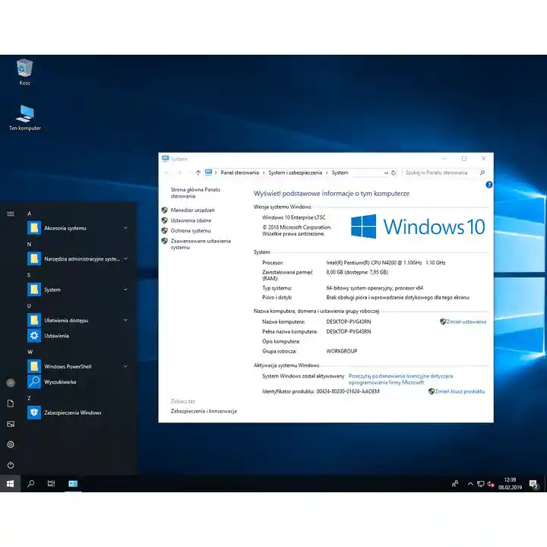Open recent locations dropdown arrow near up arrow
The height and width of the screenshot is (547, 547).
[x=189, y=172]
